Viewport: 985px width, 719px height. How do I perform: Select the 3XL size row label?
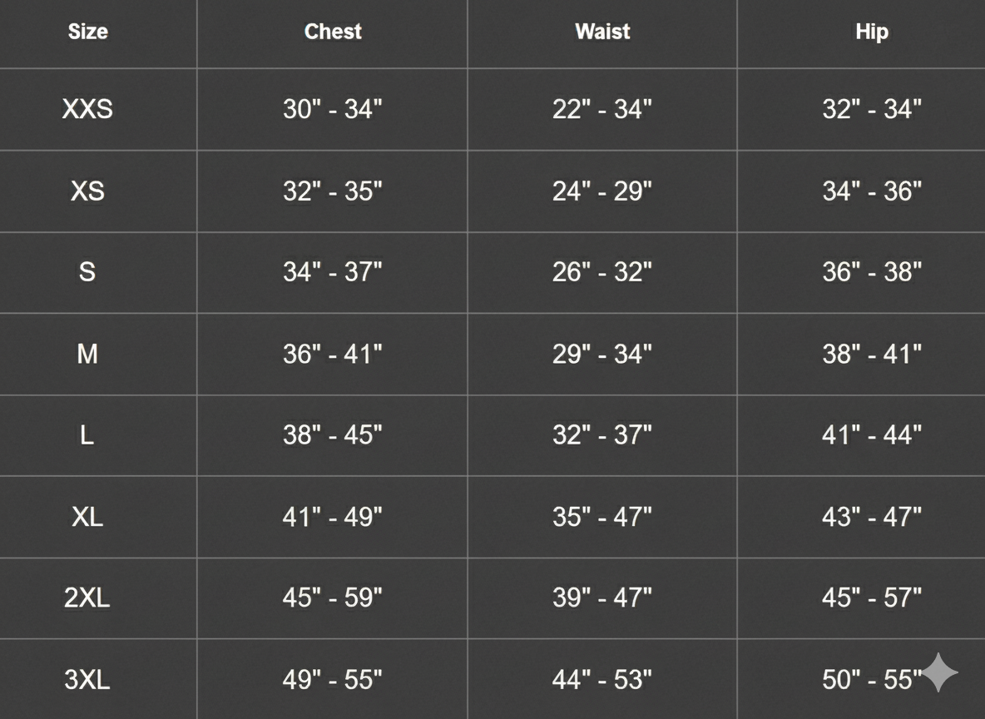click(87, 679)
